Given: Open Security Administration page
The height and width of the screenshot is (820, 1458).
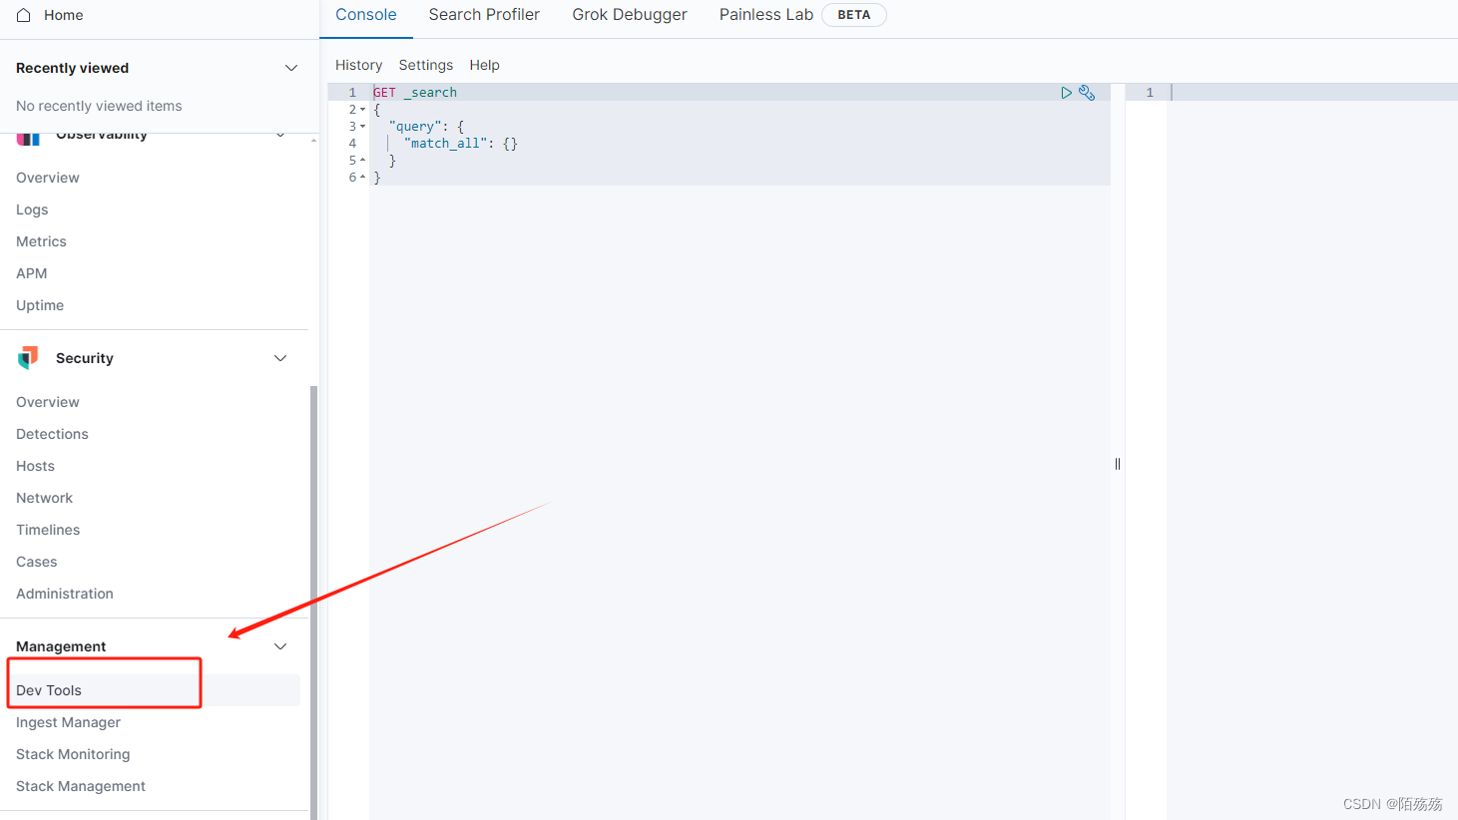Looking at the screenshot, I should (x=65, y=594).
